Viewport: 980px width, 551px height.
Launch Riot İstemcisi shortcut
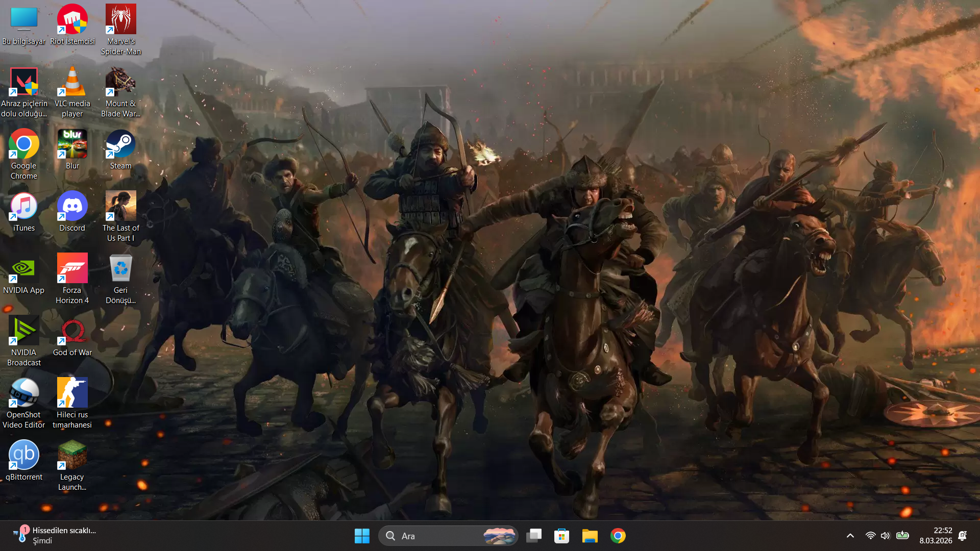[72, 26]
